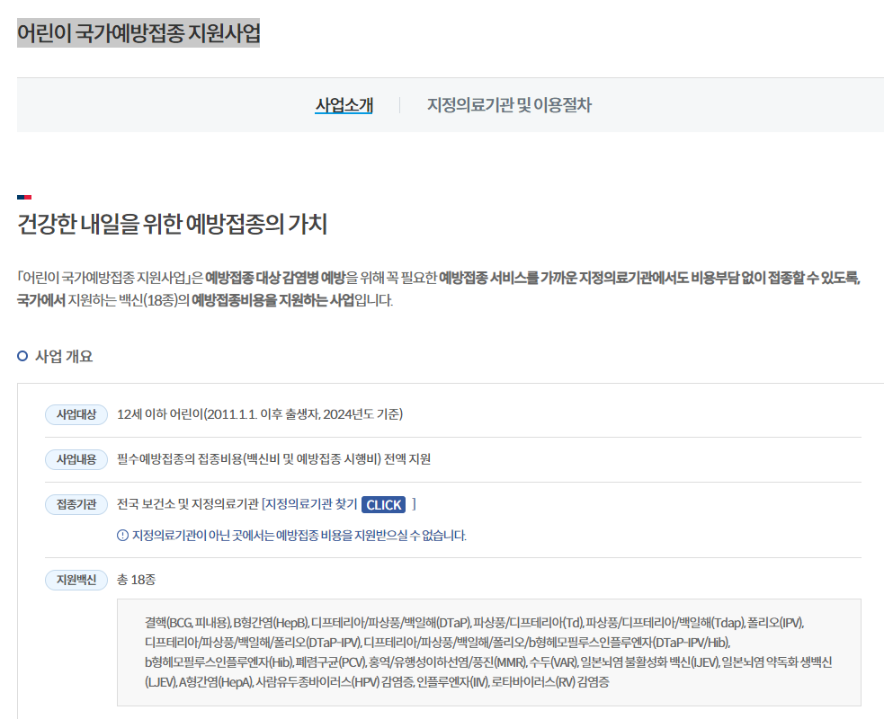
Task: Click the 지원백신 label badge
Action: pos(76,580)
